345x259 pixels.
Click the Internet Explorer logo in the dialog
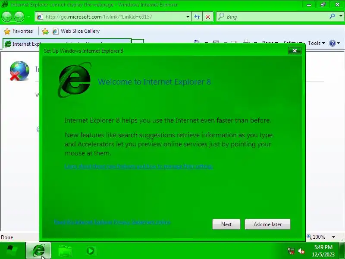[x=75, y=80]
